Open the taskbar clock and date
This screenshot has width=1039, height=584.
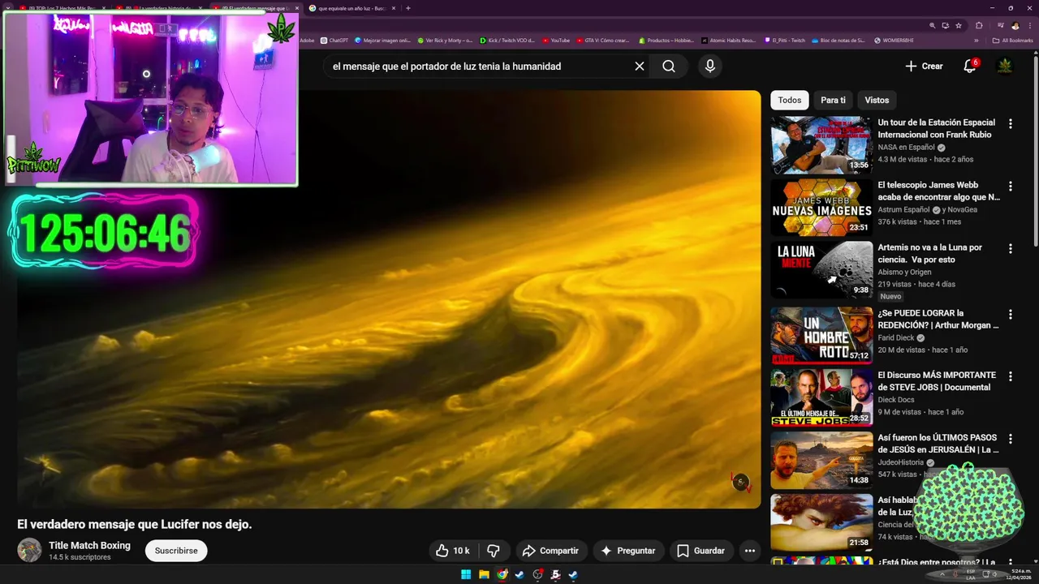click(1017, 574)
